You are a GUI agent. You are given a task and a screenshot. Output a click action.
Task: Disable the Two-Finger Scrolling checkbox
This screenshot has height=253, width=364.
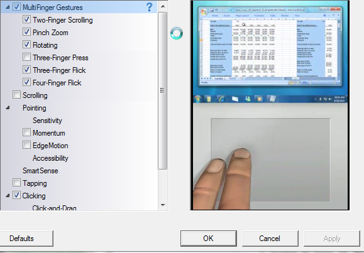click(26, 19)
